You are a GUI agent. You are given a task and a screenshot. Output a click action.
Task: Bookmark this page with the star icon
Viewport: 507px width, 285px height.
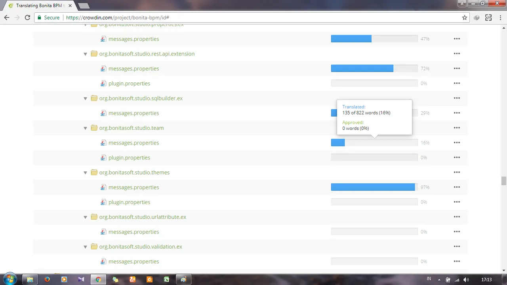pos(465,17)
